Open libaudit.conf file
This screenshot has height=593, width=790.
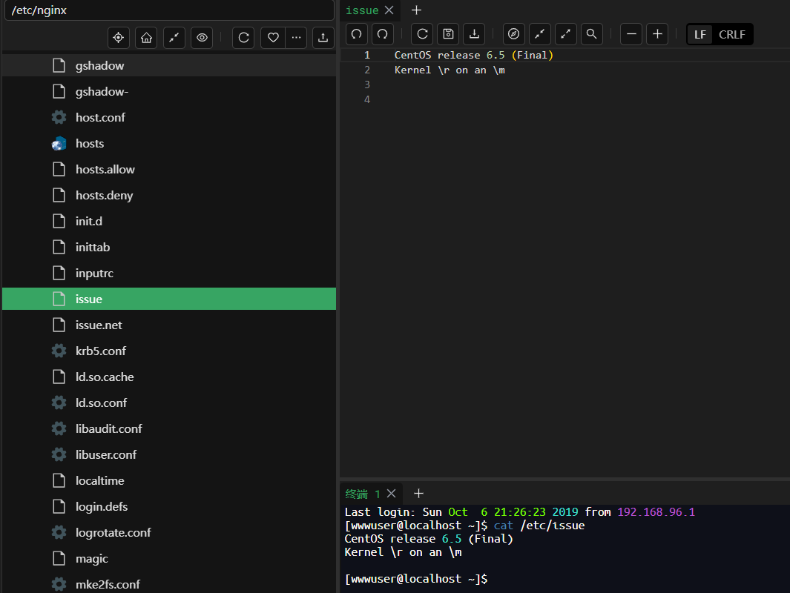pyautogui.click(x=169, y=429)
